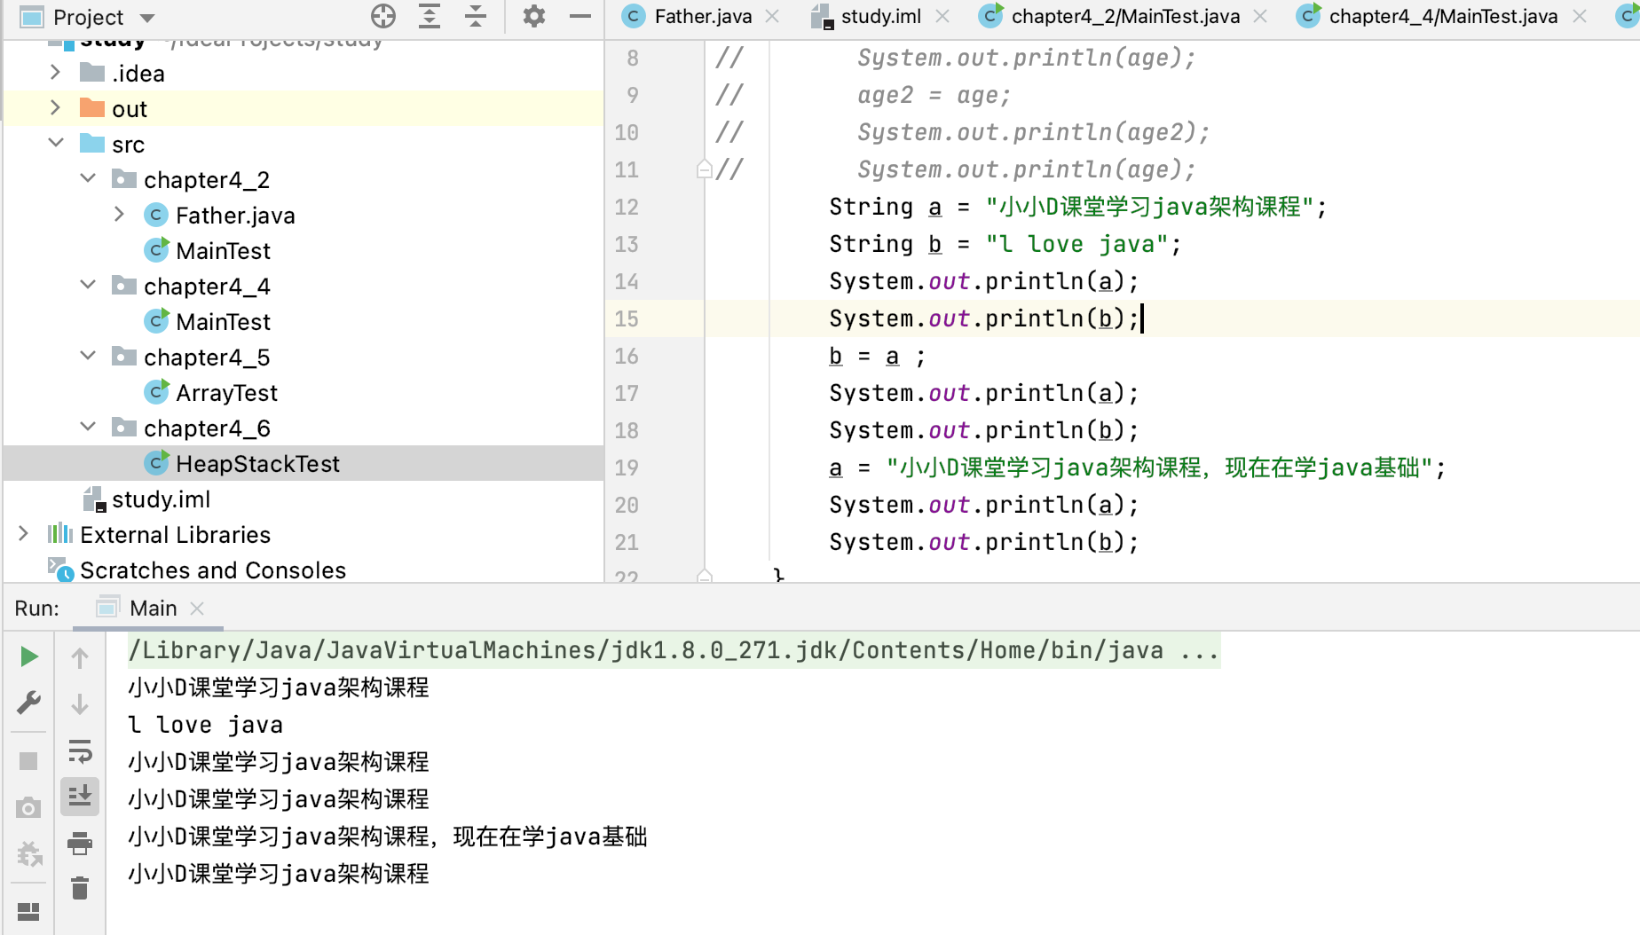Click the out folder name in tree
Viewport: 1640px width, 935px height.
click(x=130, y=109)
